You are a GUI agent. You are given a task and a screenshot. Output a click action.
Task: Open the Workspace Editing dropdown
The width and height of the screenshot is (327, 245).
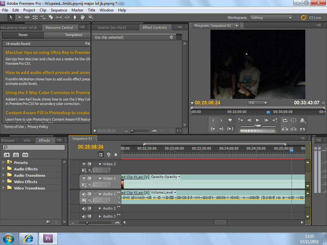click(x=271, y=18)
